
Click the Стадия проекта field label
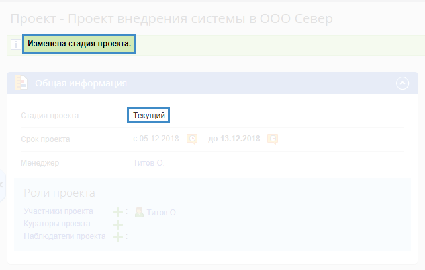click(x=50, y=116)
